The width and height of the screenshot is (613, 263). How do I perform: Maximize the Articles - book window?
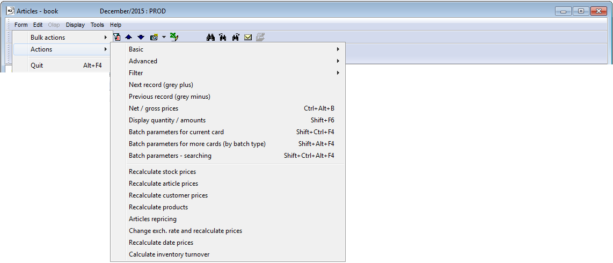tap(581, 11)
